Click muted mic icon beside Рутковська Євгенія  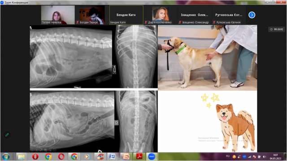(x=214, y=22)
